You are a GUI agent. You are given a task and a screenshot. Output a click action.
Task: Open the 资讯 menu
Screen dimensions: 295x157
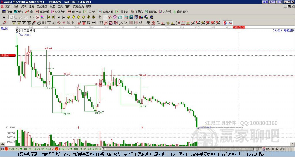tap(24, 7)
